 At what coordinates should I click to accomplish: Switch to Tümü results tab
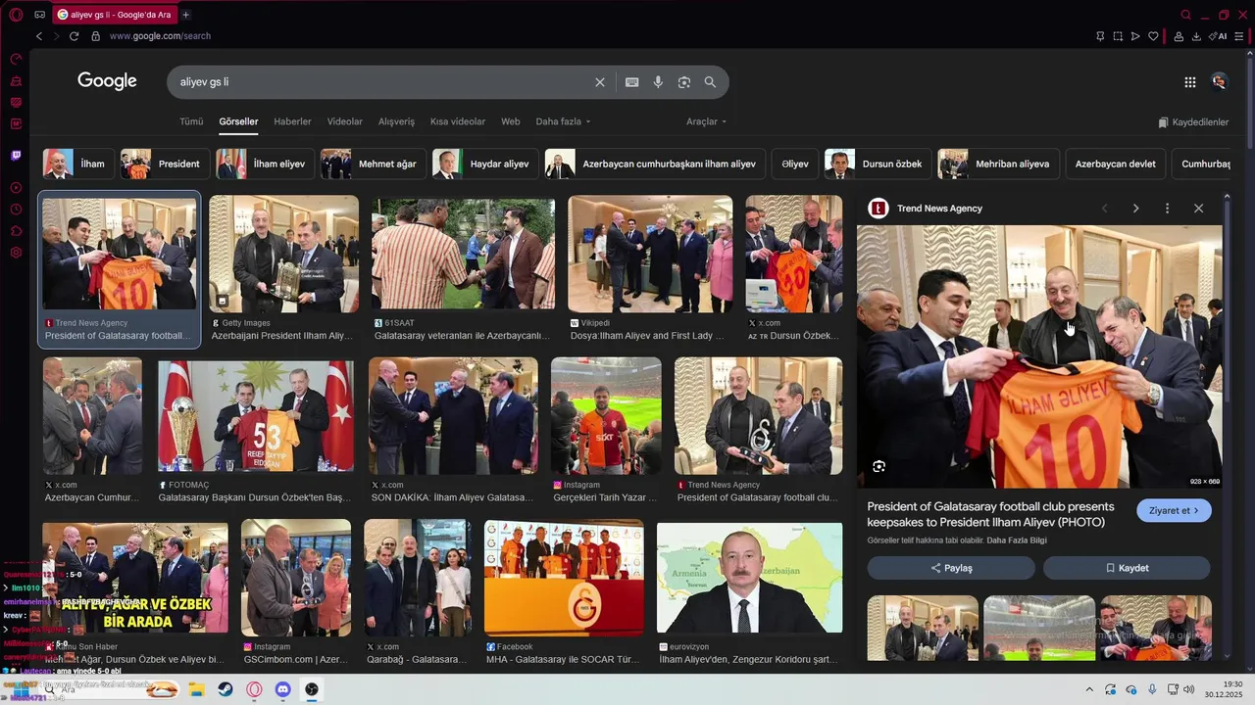click(191, 121)
